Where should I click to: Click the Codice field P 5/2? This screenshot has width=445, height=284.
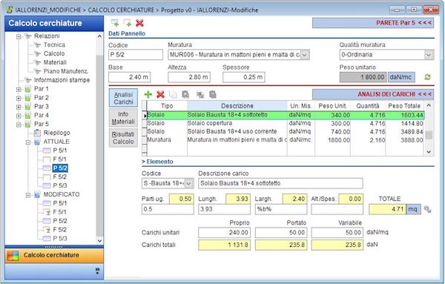click(x=136, y=55)
